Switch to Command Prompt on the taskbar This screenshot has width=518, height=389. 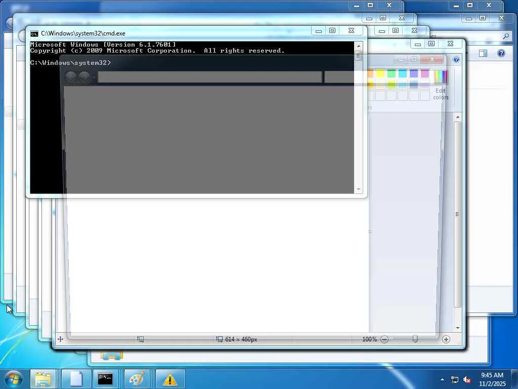pos(105,379)
